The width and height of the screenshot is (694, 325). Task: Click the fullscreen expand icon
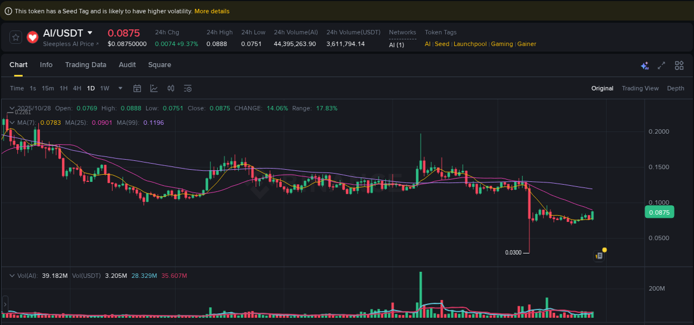click(x=661, y=65)
